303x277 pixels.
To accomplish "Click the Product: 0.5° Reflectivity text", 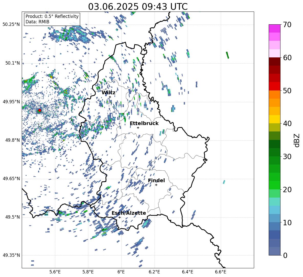I will point(52,16).
